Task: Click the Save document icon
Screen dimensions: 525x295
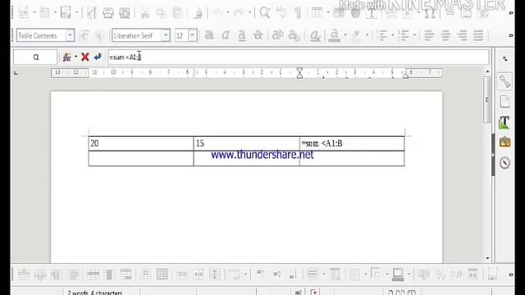Action: [66, 13]
